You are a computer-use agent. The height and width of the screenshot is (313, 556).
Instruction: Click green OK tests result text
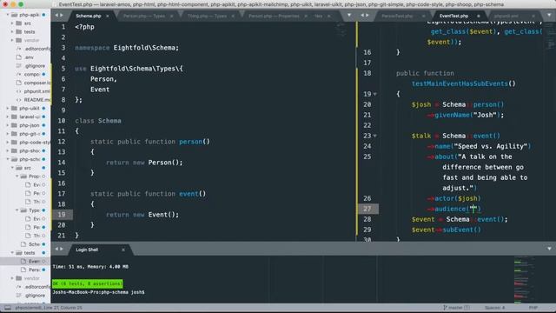point(87,283)
